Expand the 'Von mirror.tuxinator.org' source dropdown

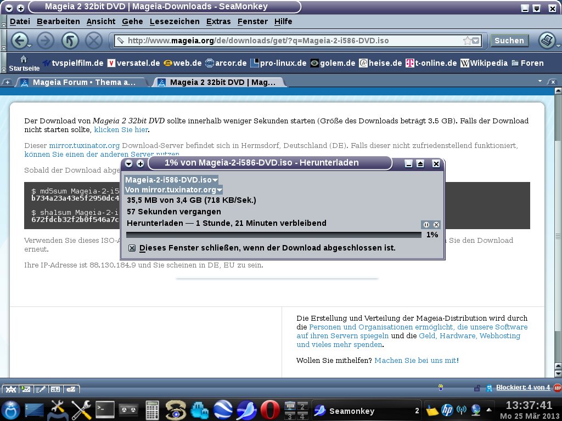[173, 190]
